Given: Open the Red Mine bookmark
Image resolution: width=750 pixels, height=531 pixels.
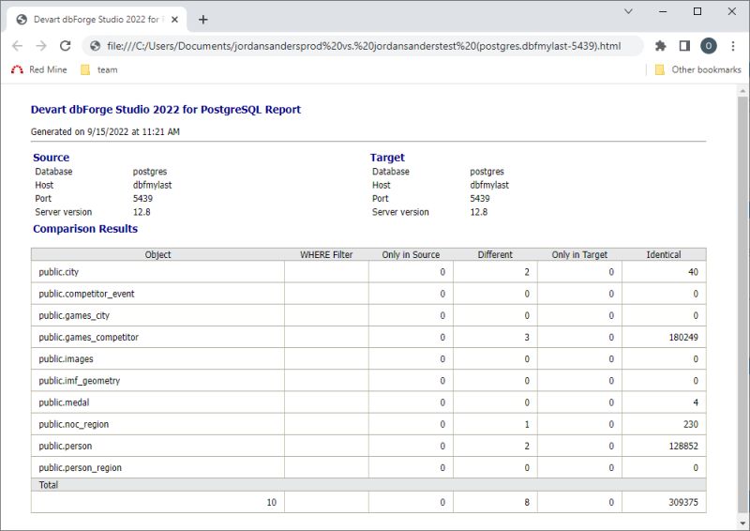Looking at the screenshot, I should click(38, 70).
